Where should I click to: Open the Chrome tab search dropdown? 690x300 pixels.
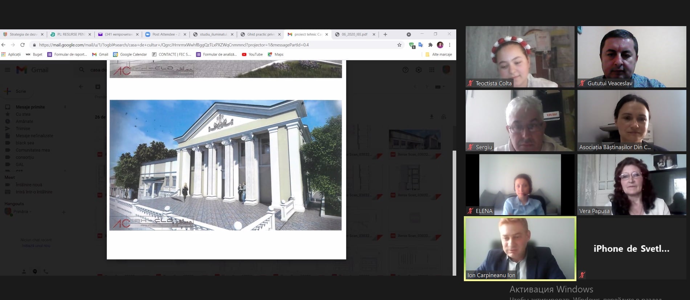coord(409,34)
